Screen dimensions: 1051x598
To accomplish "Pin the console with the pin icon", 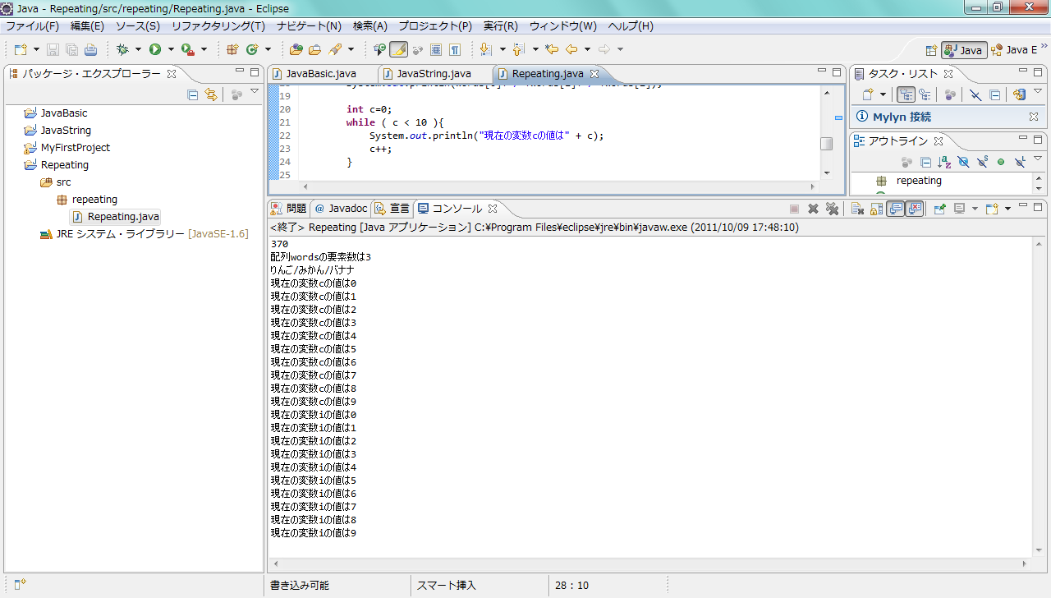I will point(940,209).
